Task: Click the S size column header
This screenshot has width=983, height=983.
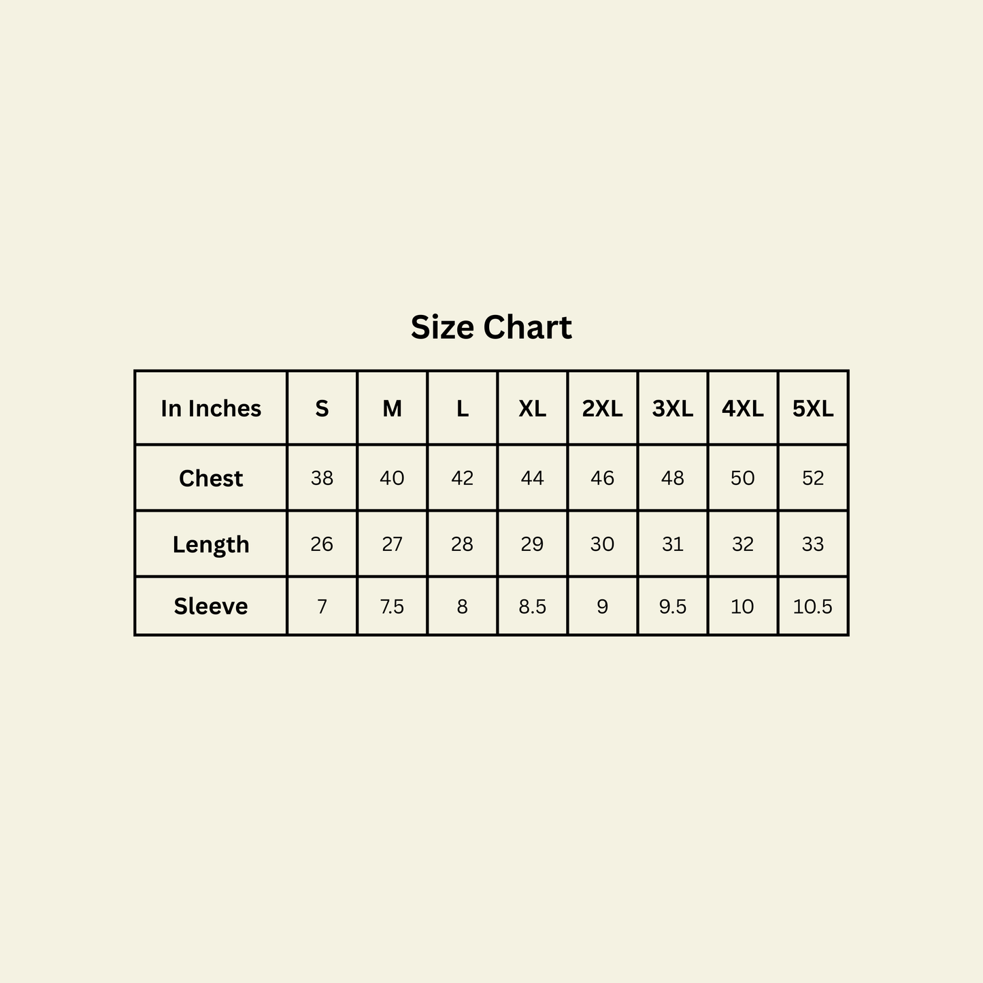Action: point(322,408)
